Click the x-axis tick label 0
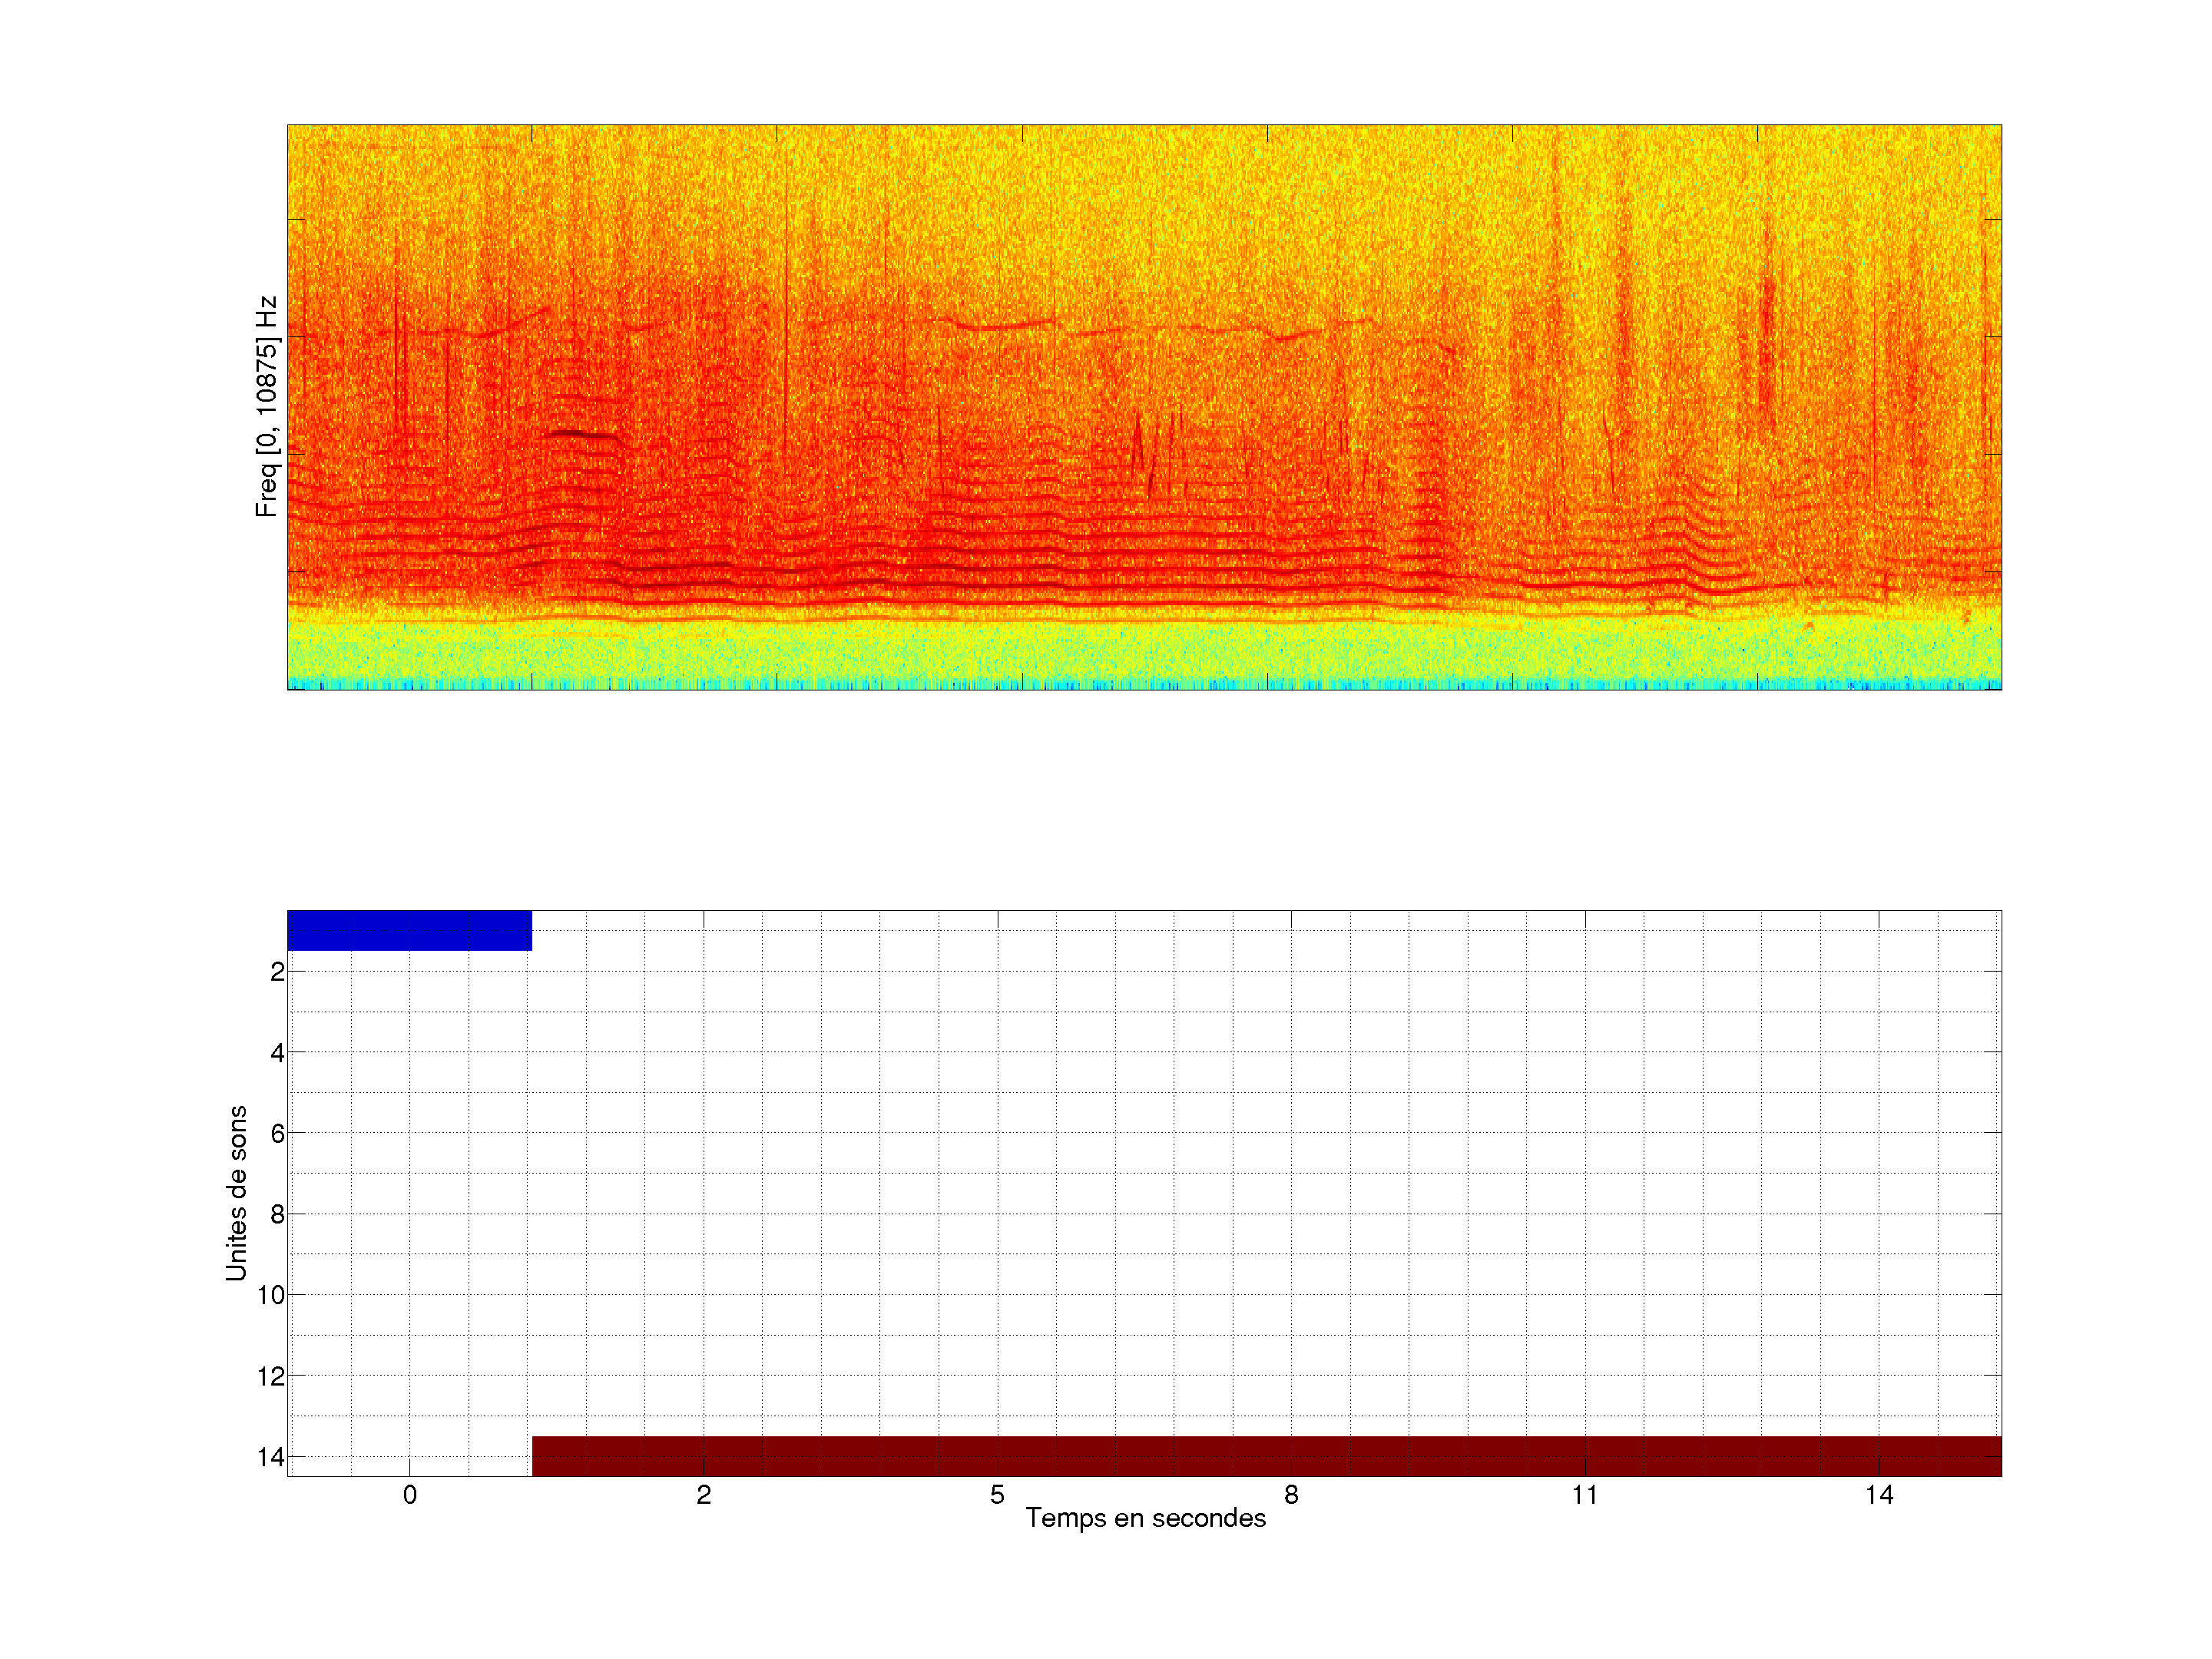 [x=410, y=1495]
